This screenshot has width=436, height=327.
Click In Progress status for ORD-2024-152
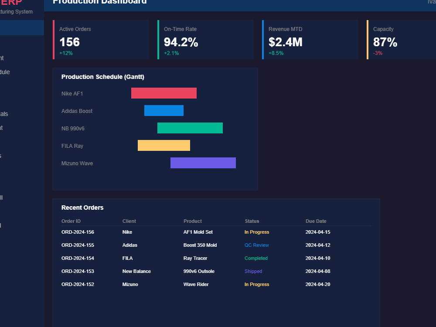(x=257, y=284)
